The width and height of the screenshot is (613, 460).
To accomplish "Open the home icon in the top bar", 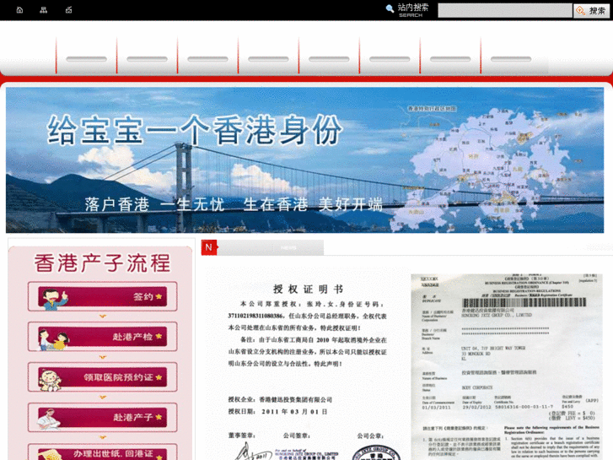I will click(19, 10).
